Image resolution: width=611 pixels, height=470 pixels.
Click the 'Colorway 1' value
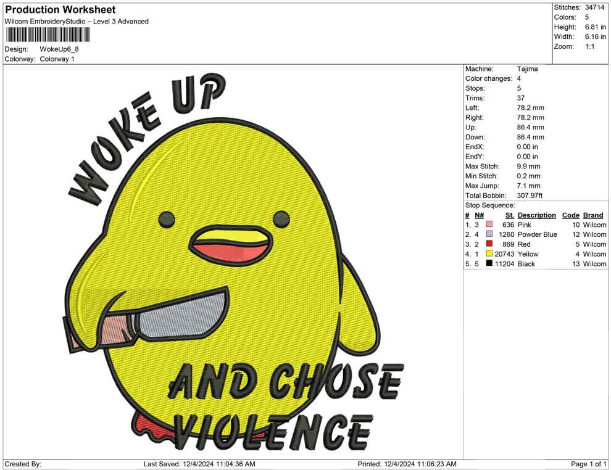(x=57, y=59)
